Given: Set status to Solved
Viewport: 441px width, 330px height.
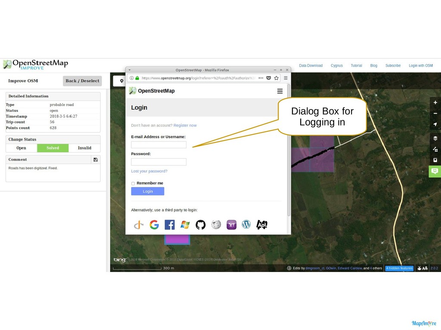Looking at the screenshot, I should pos(53,148).
